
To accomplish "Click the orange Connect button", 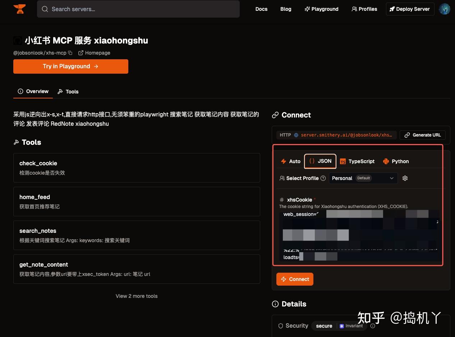I will [x=295, y=279].
